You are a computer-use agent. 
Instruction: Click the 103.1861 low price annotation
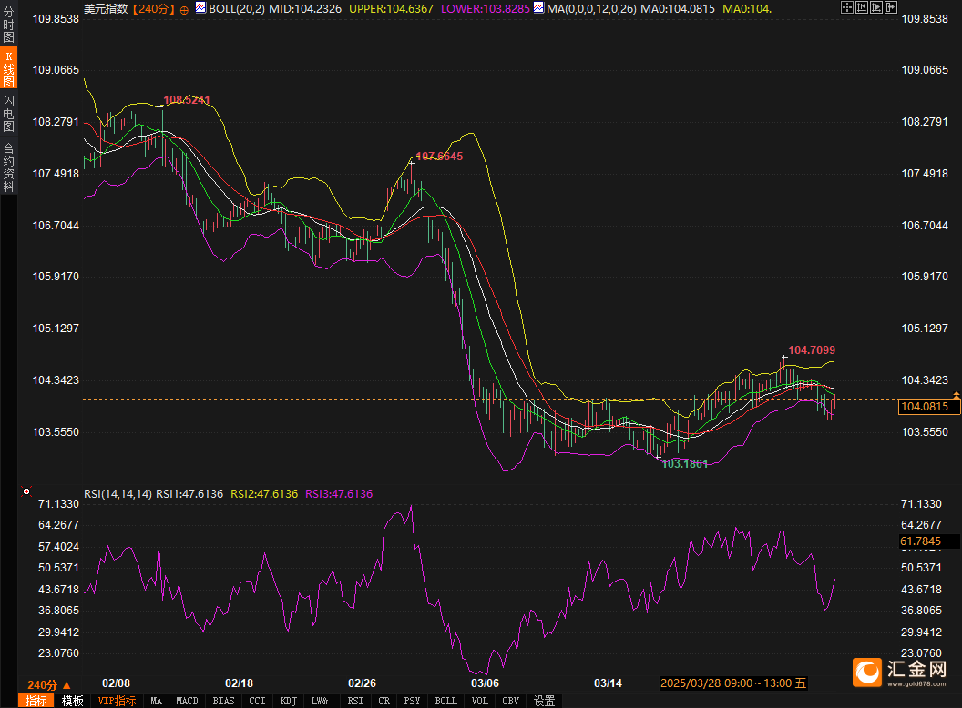coord(685,464)
